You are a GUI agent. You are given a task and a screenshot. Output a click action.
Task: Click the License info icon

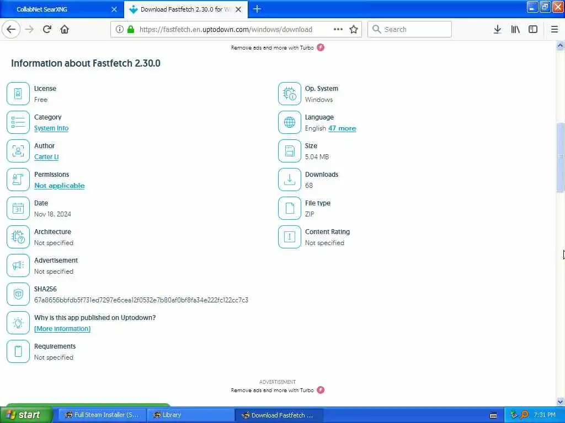click(18, 94)
